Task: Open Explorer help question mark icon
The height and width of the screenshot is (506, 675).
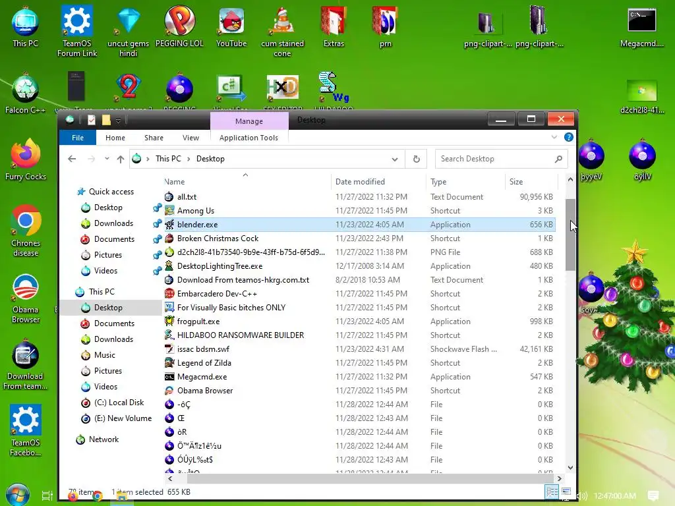Action: tap(569, 137)
